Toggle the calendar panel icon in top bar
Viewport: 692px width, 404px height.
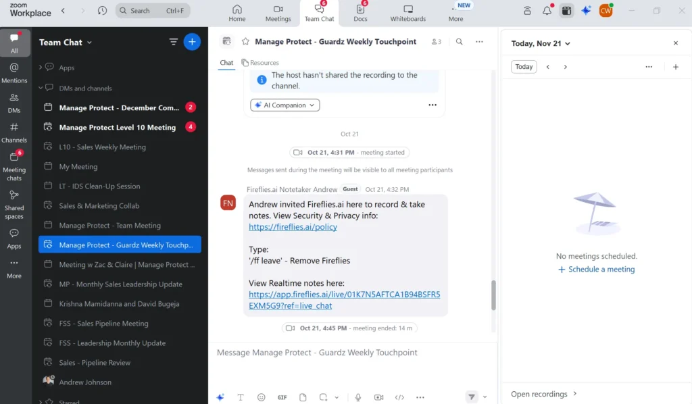(x=566, y=11)
